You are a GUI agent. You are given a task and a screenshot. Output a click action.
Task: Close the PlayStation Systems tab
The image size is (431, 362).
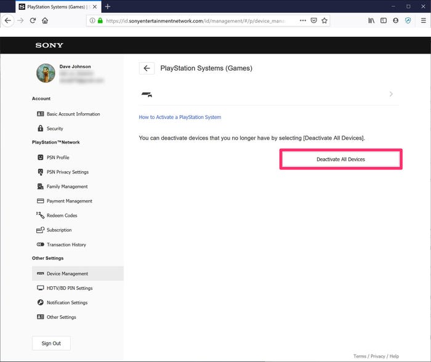click(x=95, y=7)
